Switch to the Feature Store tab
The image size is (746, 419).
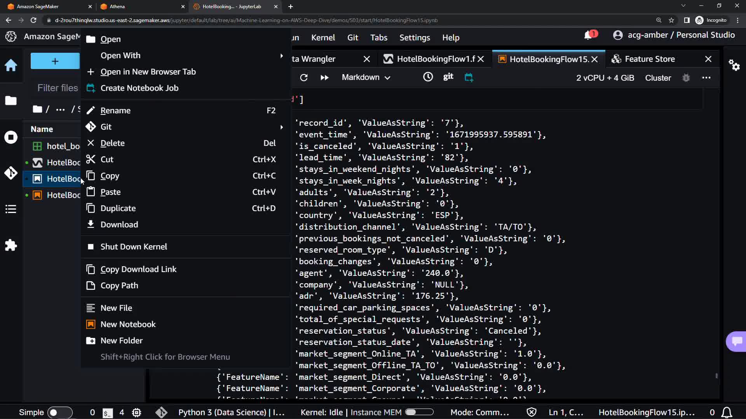[649, 59]
